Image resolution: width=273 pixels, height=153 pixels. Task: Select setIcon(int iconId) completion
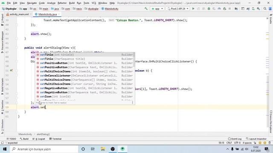(84, 96)
